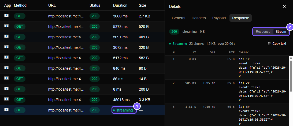
Task: Click the 2.7 KB size cell
Action: [144, 16]
